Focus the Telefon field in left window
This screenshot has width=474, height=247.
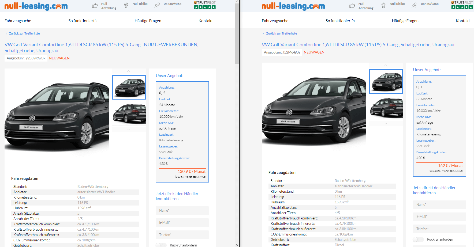pyautogui.click(x=182, y=235)
